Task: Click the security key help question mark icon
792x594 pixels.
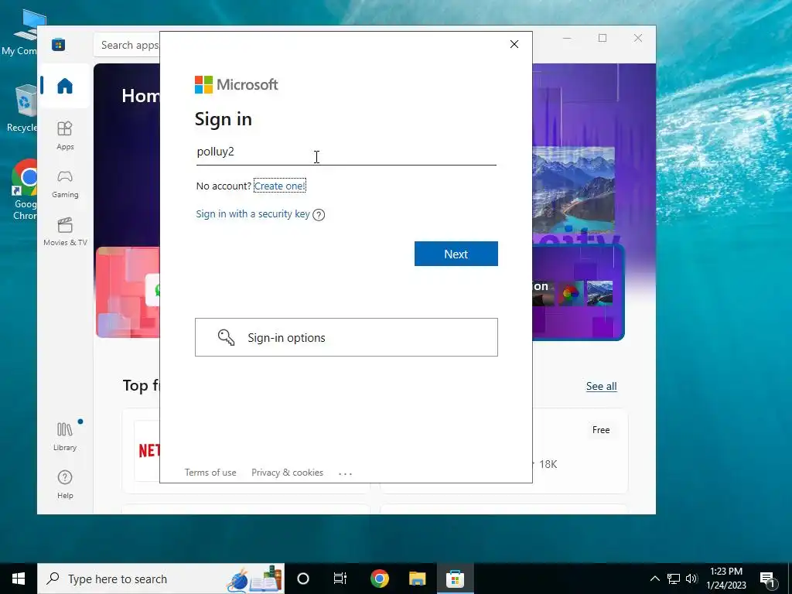Action: coord(319,215)
